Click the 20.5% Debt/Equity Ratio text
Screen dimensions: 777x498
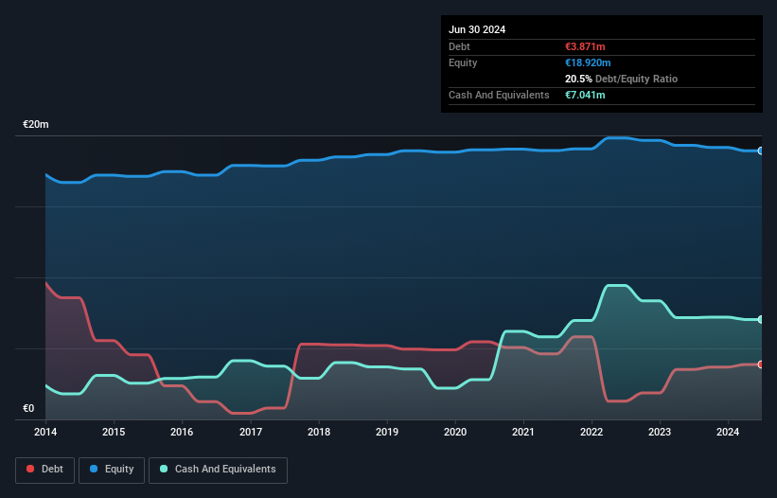click(x=621, y=79)
